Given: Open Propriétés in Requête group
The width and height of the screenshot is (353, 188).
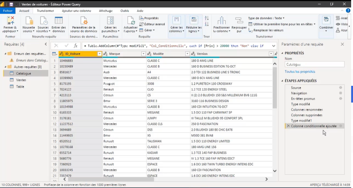Looking at the screenshot, I should coord(149,18).
